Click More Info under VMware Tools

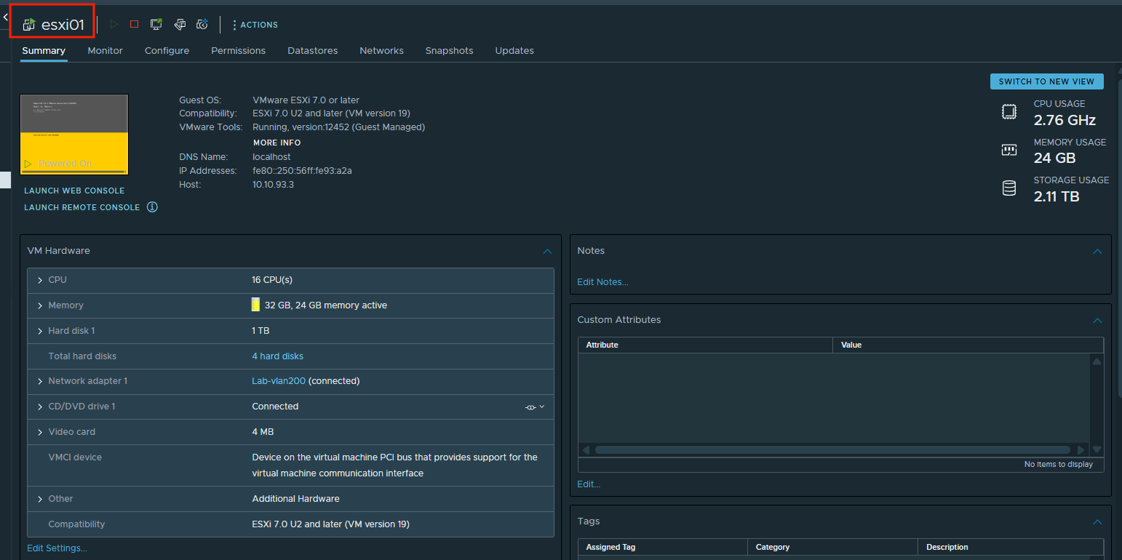coord(276,143)
